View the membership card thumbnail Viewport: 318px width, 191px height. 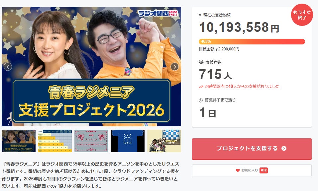91,141
